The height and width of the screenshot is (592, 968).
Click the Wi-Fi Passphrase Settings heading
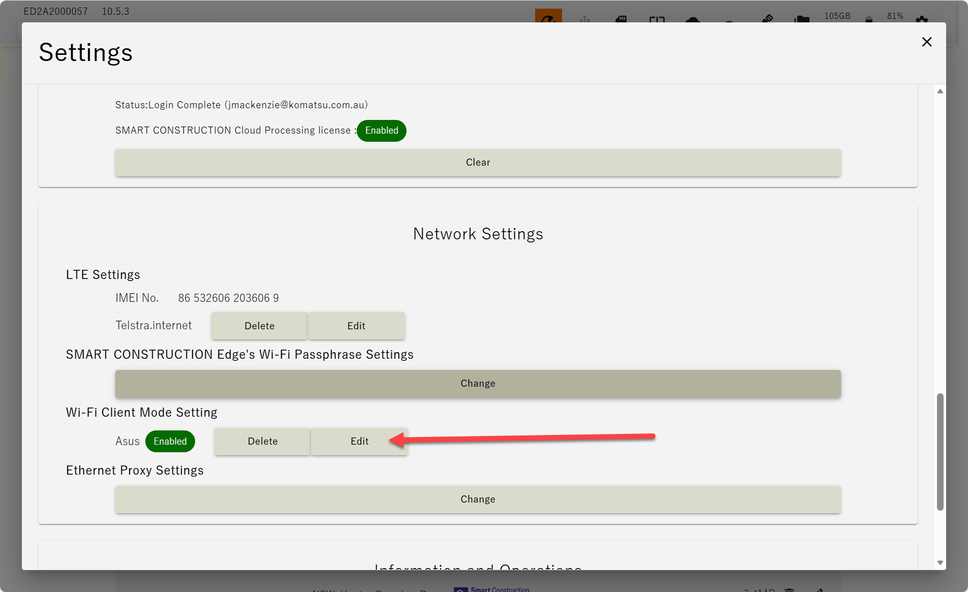(240, 355)
